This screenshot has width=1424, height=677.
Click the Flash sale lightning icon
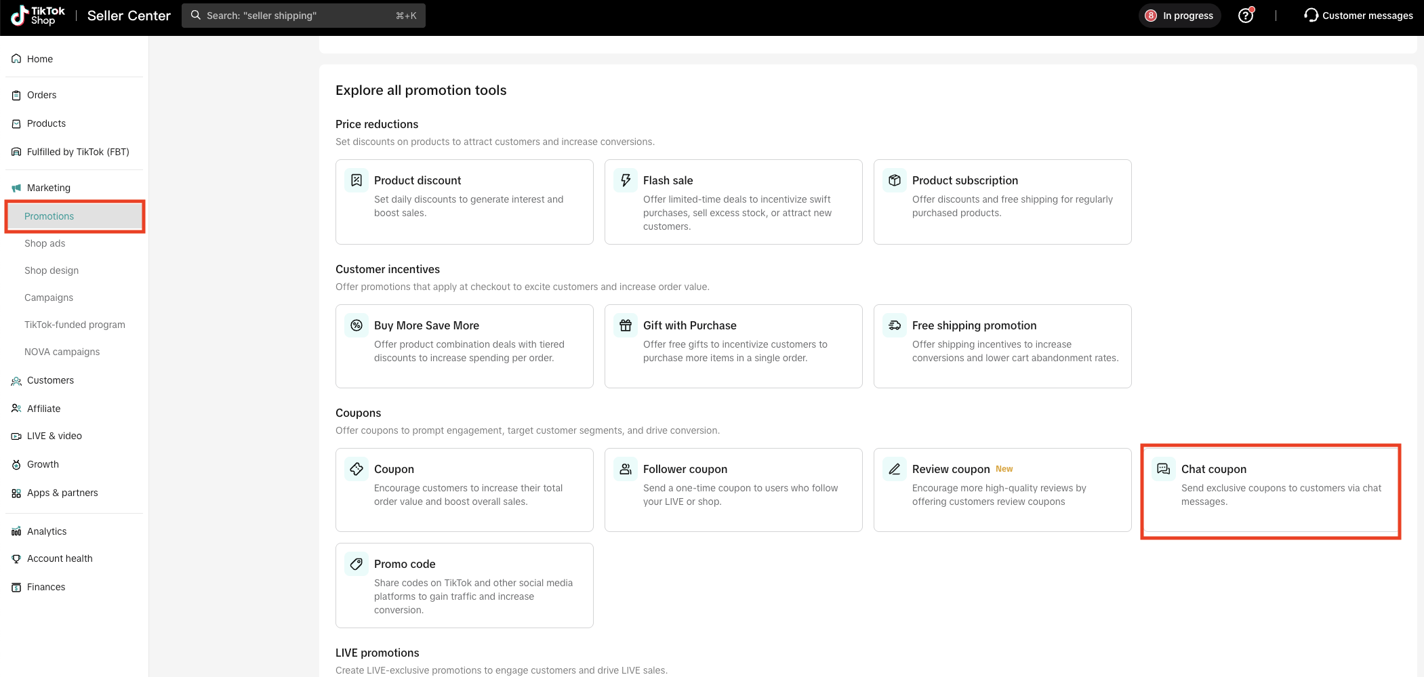point(626,180)
